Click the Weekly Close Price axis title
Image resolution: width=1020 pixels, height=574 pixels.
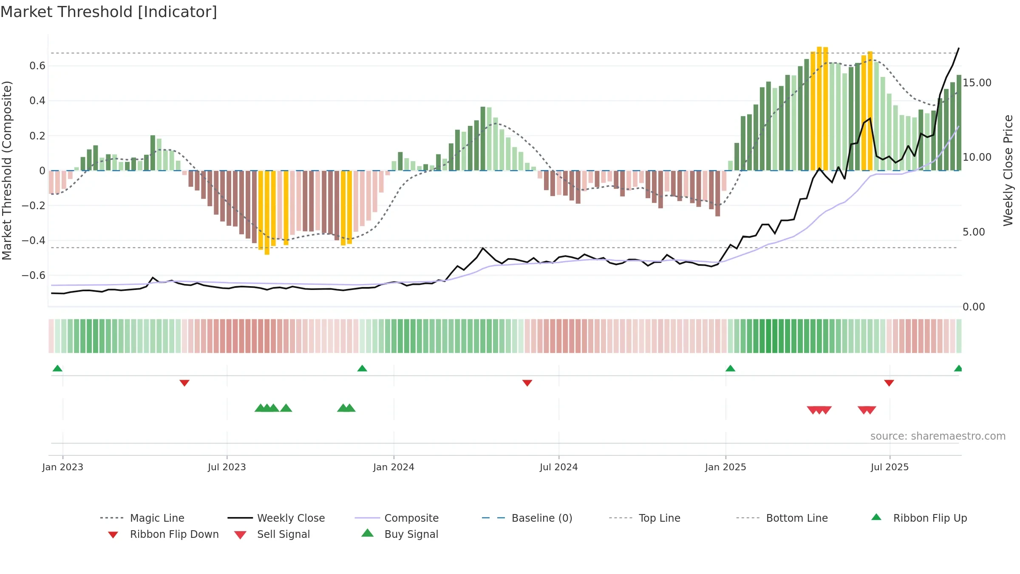[x=1008, y=170]
